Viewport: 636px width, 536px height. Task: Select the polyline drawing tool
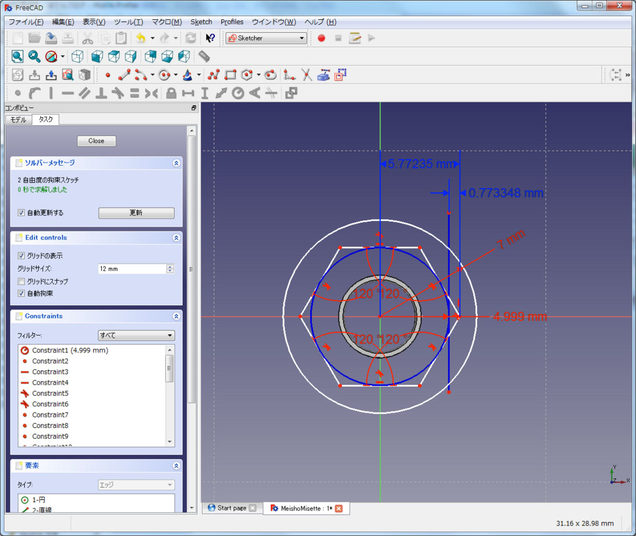tap(214, 75)
